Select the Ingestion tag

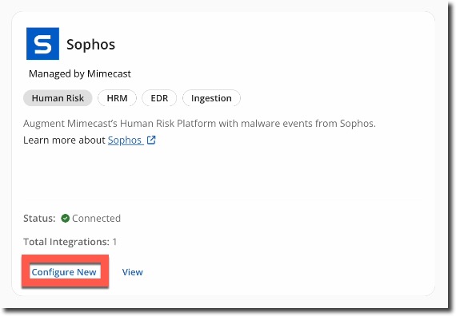click(211, 98)
